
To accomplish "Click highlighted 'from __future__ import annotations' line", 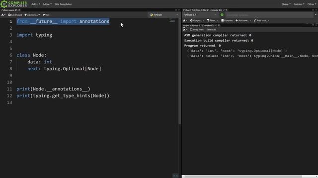I will [63, 21].
